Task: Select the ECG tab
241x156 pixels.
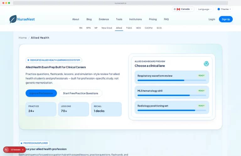Action: (x=159, y=28)
